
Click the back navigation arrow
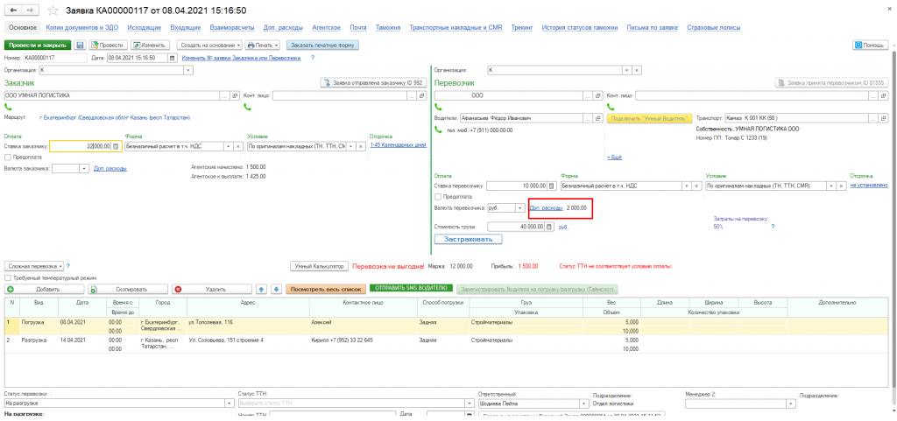tap(12, 11)
